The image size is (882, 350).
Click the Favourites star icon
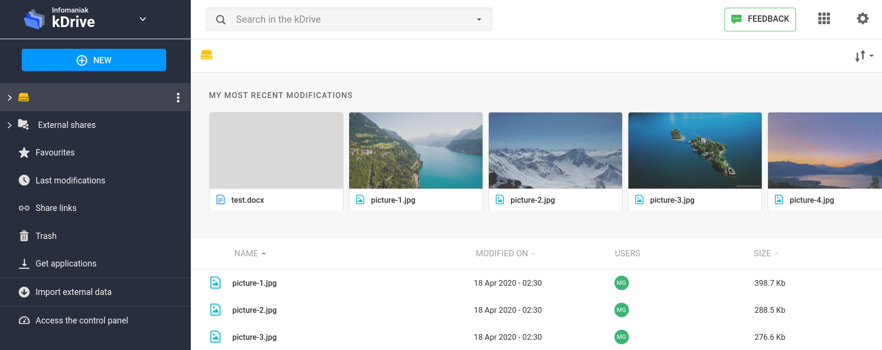(x=24, y=153)
